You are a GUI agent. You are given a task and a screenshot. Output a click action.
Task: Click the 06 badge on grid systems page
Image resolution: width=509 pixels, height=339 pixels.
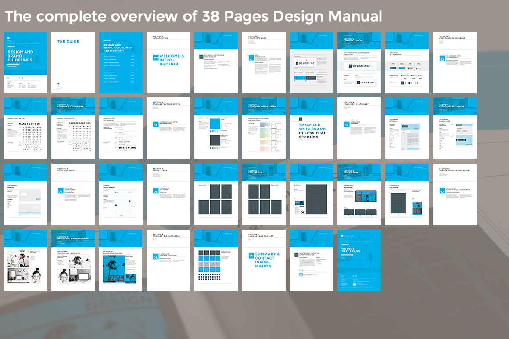[x=155, y=191]
